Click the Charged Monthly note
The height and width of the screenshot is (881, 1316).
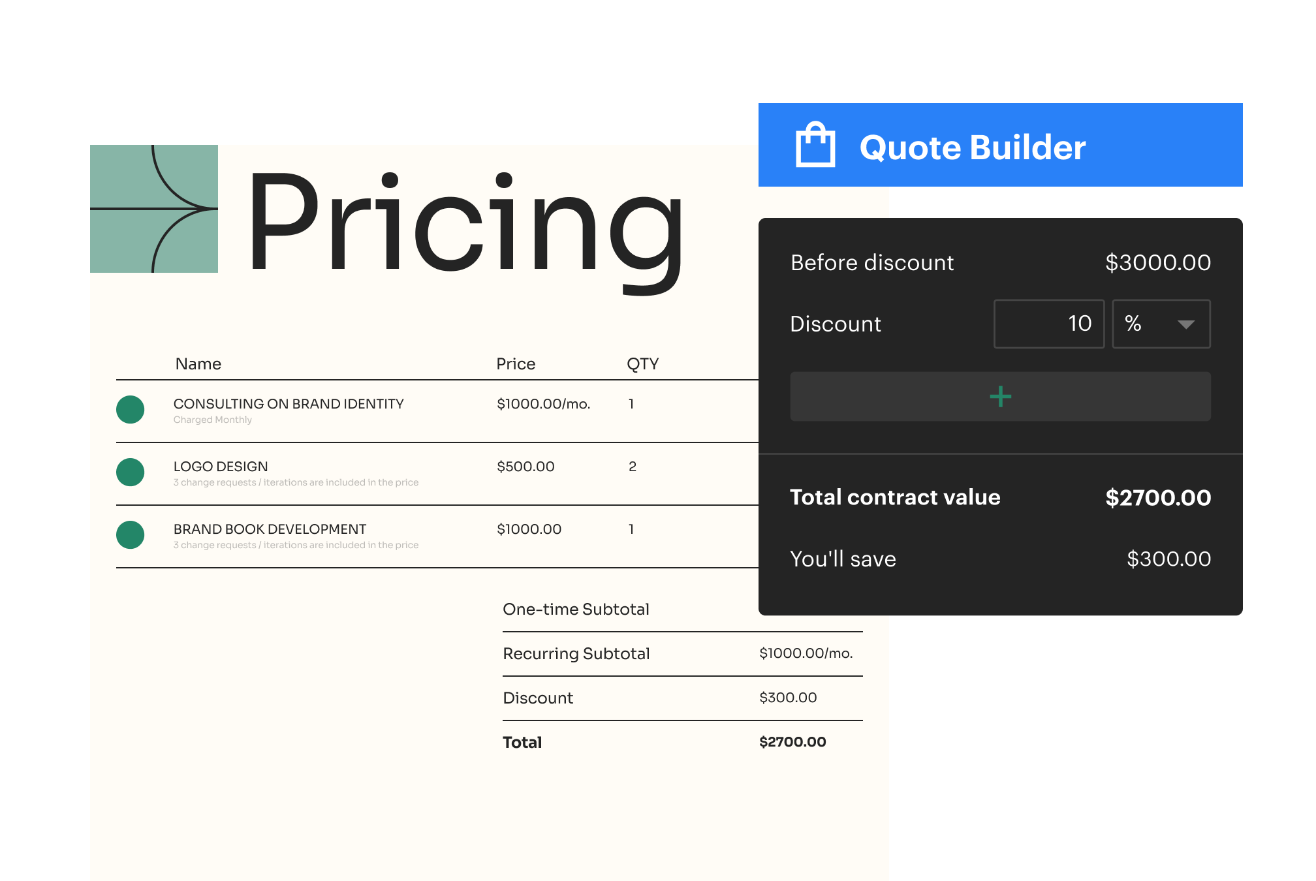(213, 420)
